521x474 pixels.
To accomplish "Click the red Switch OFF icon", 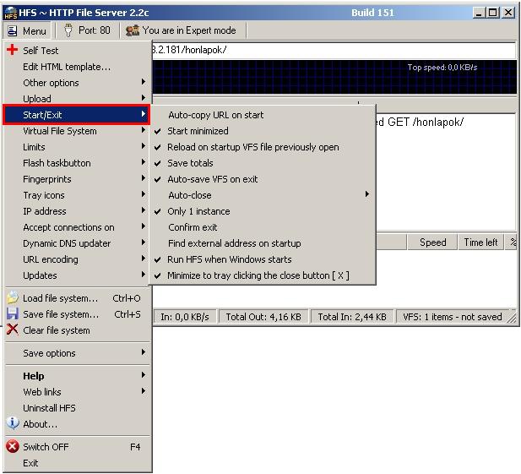I will tap(13, 446).
